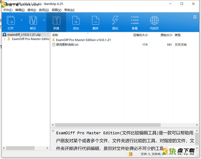
Task: Click the text file icon of 使用更新说明.txt
Action: click(54, 45)
